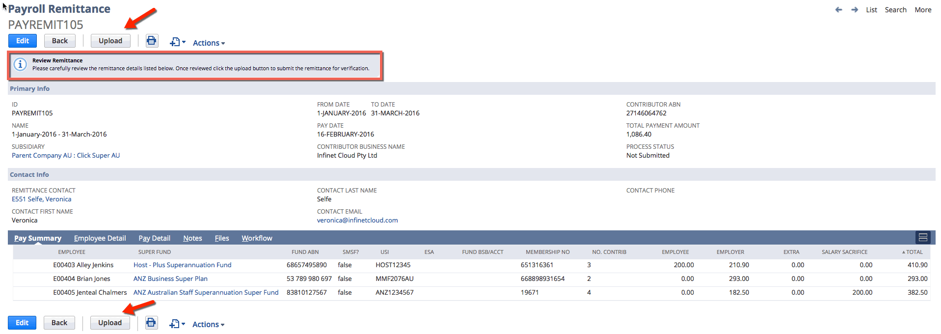Switch to the Employee Detail tab
Viewport: 941px width, 334px height.
point(100,238)
